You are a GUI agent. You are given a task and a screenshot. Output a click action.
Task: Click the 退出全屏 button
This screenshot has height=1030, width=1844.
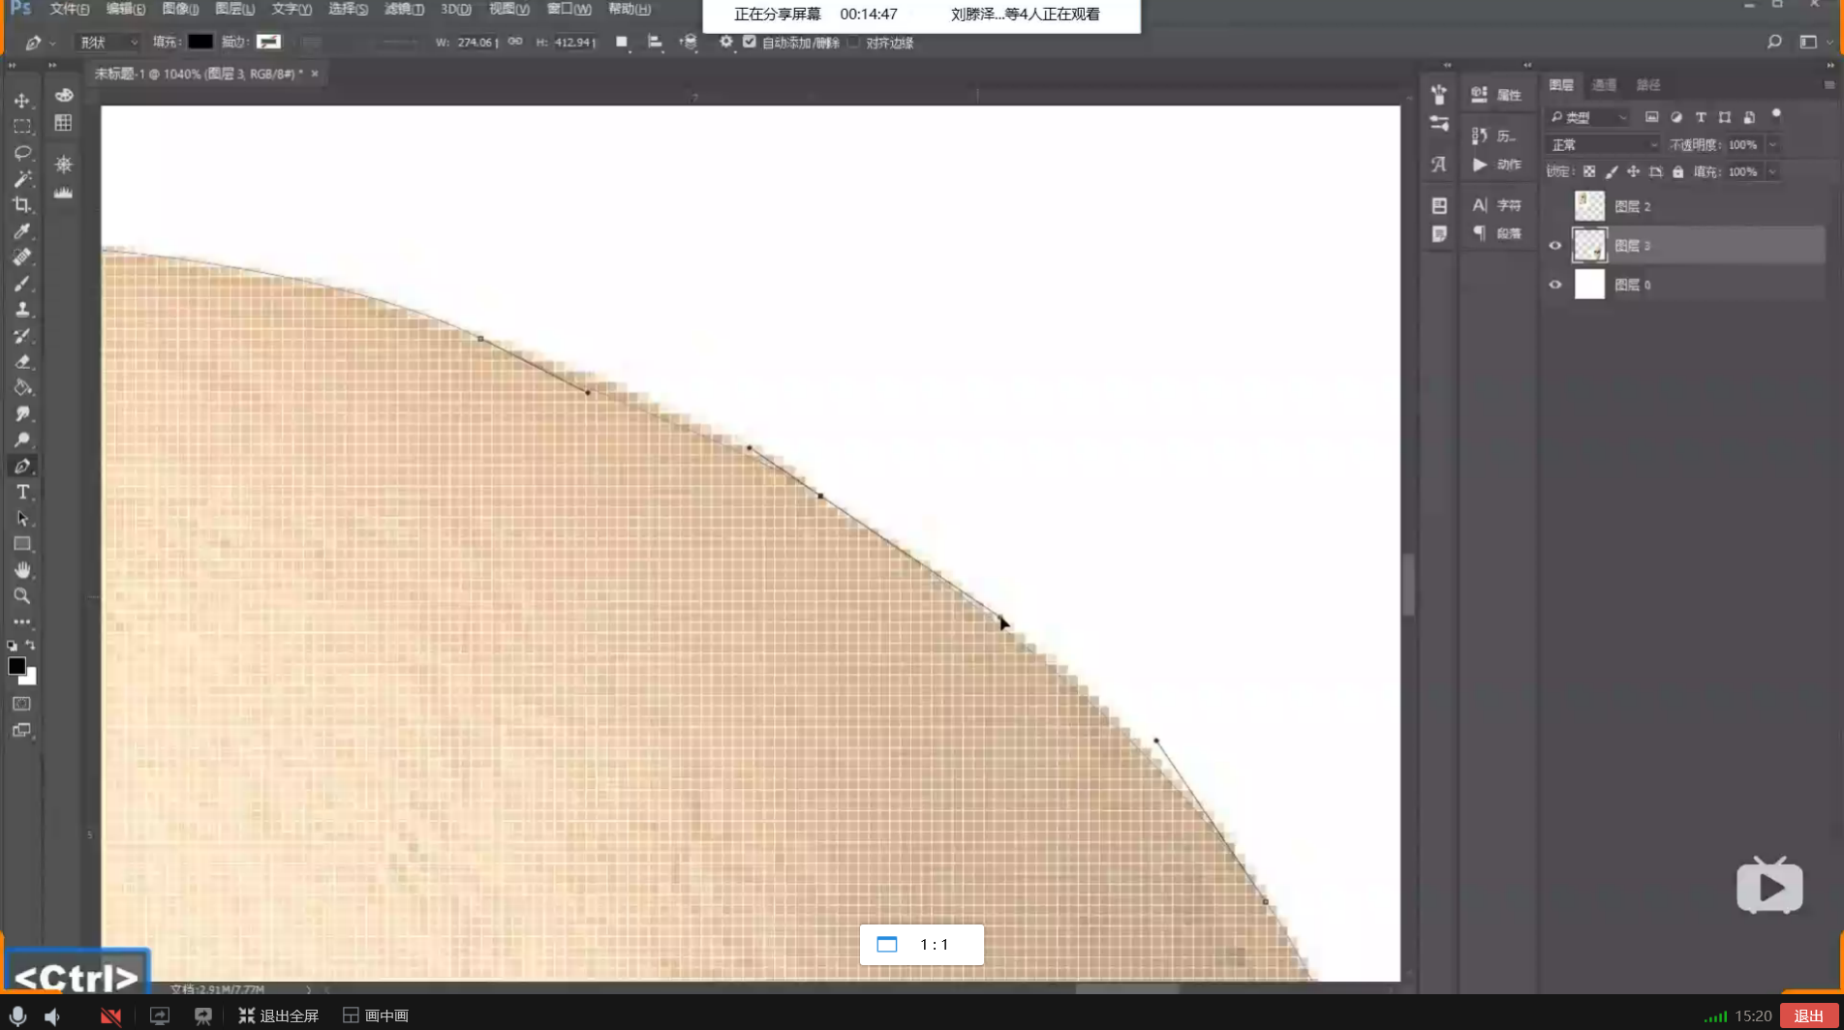(279, 1015)
